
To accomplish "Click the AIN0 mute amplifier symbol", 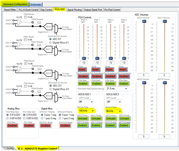I will coord(19,22).
